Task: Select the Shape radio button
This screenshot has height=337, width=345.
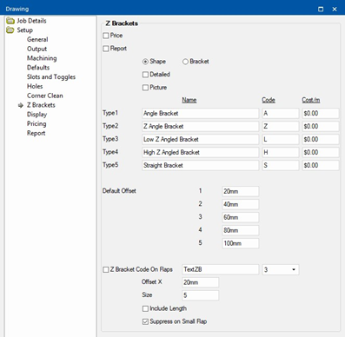Action: click(x=145, y=62)
